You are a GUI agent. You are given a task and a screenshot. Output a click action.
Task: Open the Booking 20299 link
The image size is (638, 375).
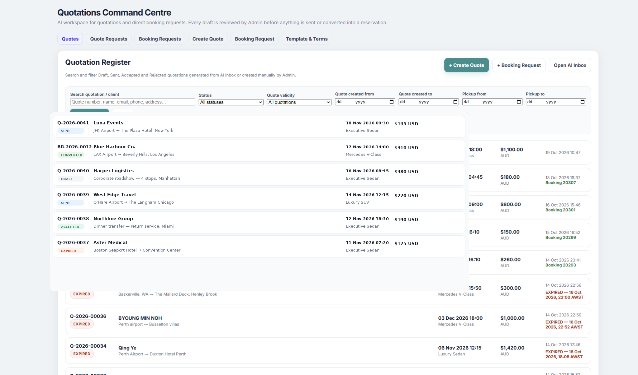560,238
